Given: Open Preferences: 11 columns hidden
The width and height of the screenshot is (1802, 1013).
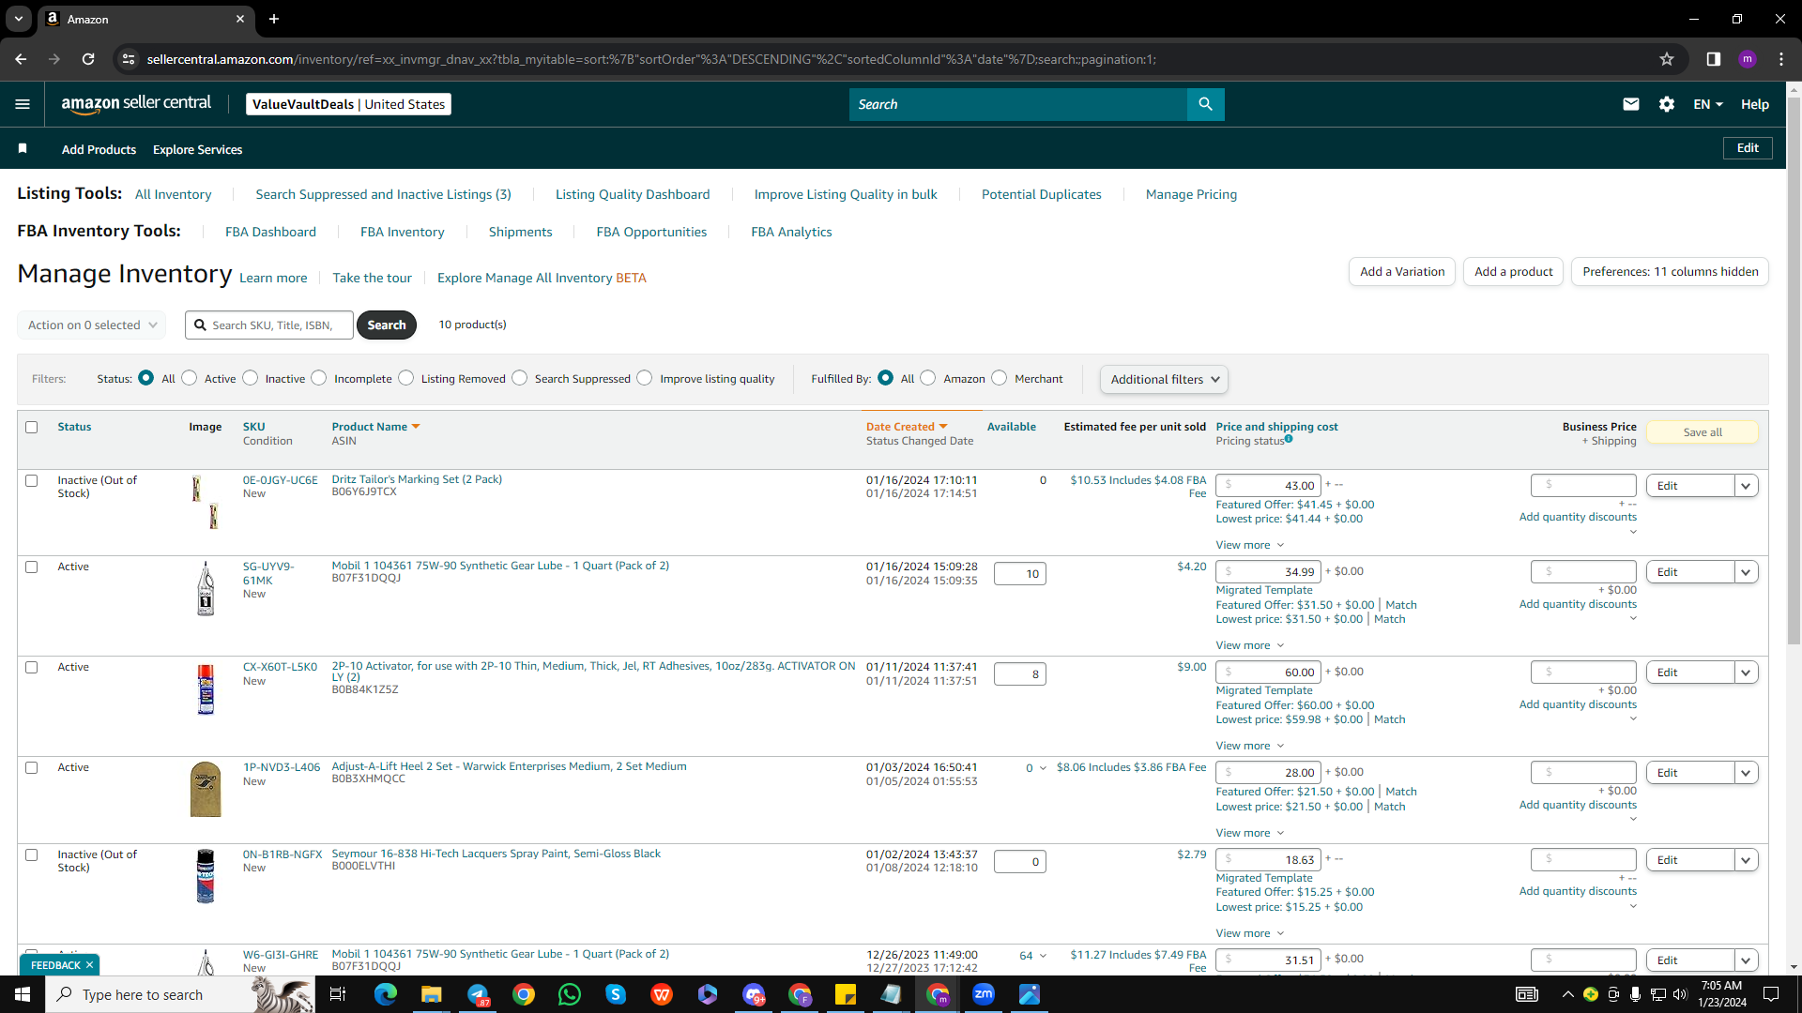Looking at the screenshot, I should click(x=1670, y=271).
